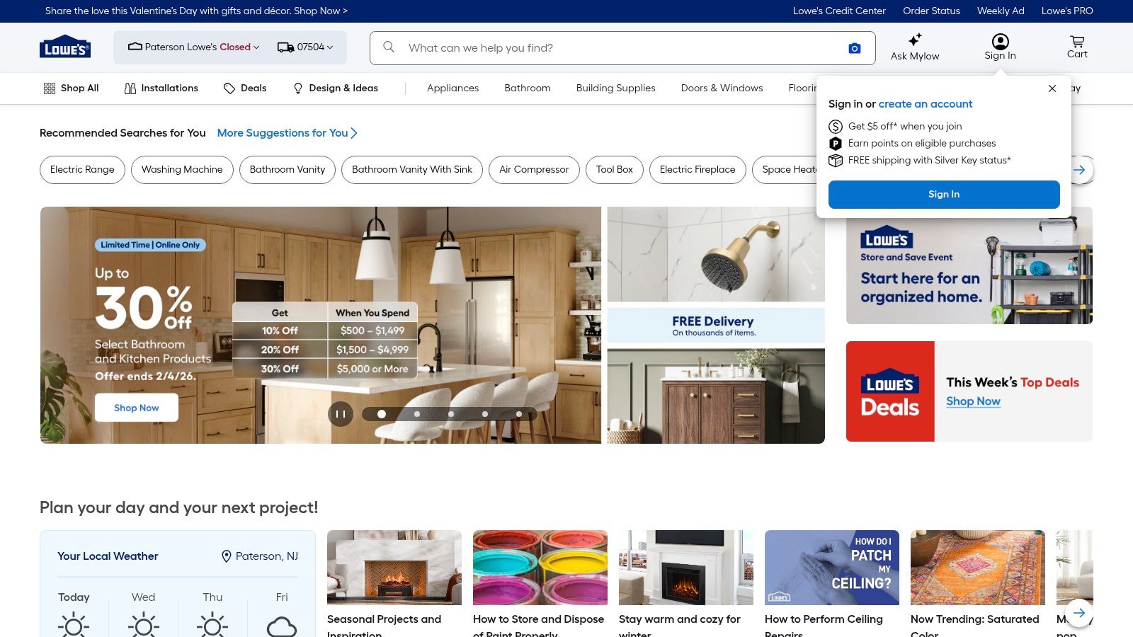
Task: Open the Deals menu item
Action: tap(245, 88)
